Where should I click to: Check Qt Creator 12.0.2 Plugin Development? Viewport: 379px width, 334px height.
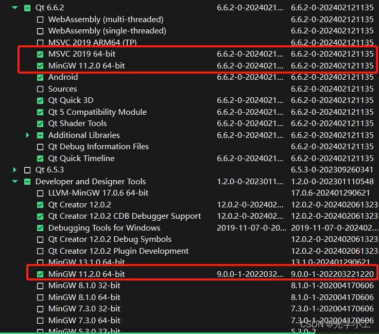click(40, 251)
